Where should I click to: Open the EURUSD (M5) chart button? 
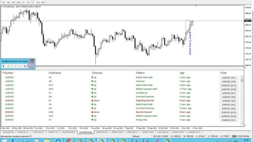[x=229, y=109]
